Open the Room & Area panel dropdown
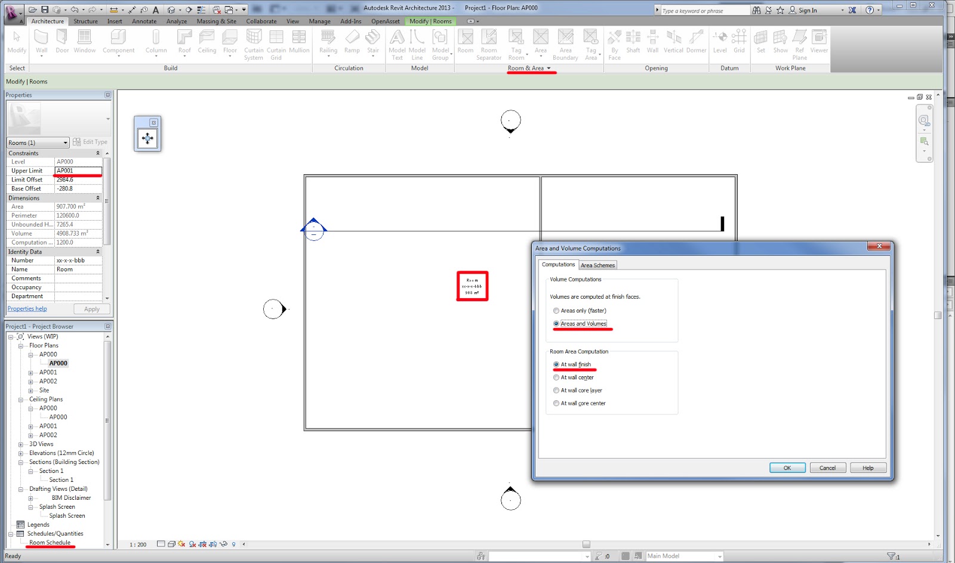955x563 pixels. [547, 68]
